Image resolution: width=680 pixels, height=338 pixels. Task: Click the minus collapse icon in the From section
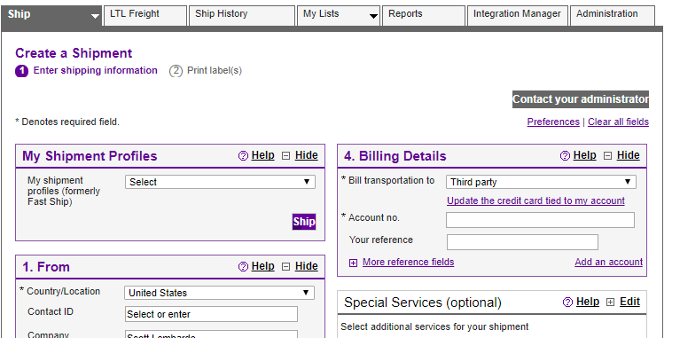click(x=285, y=267)
